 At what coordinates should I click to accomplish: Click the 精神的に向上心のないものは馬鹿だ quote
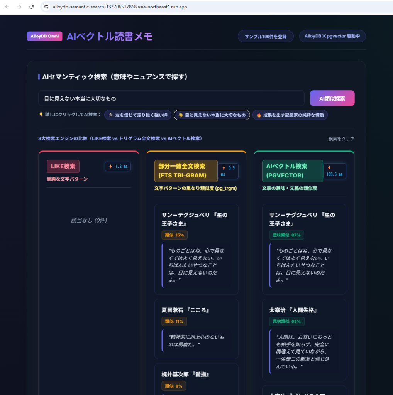click(x=196, y=341)
